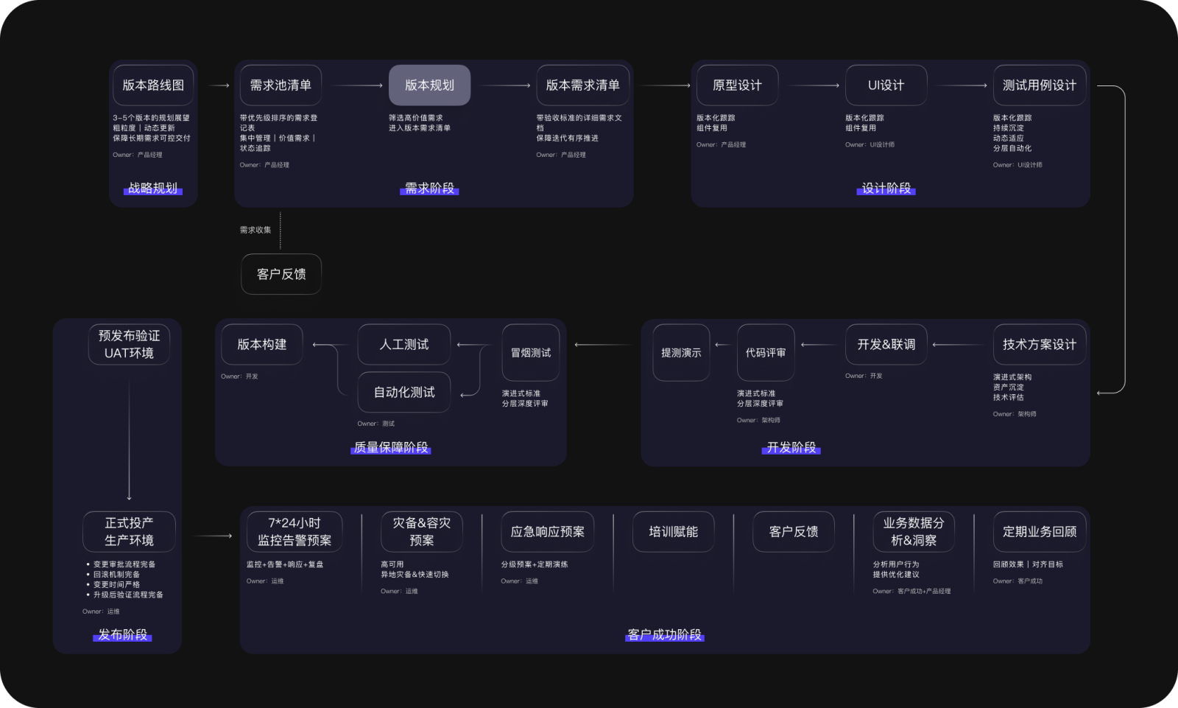The height and width of the screenshot is (708, 1178).
Task: Click the UI设计 box
Action: pos(886,85)
